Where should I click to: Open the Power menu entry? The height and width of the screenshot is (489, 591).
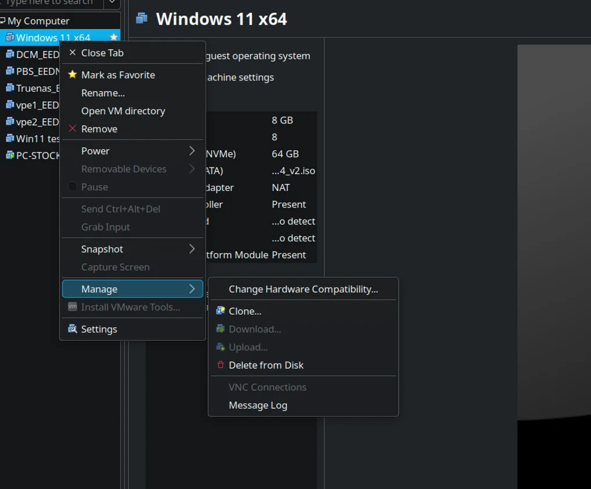coord(133,151)
